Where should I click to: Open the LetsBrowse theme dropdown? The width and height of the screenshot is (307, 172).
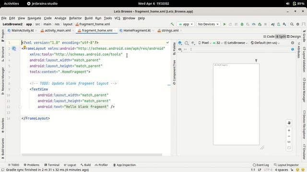coord(236,43)
